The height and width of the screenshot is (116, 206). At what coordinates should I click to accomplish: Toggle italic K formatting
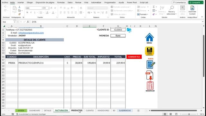31,13
